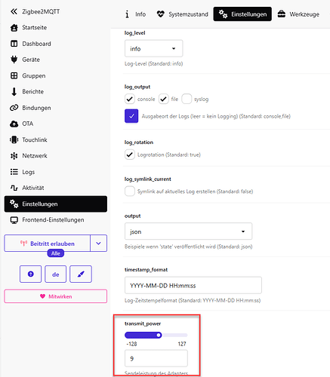Viewport: 330px width, 377px height.
Task: Click the Berichte download arrow icon
Action: point(14,92)
